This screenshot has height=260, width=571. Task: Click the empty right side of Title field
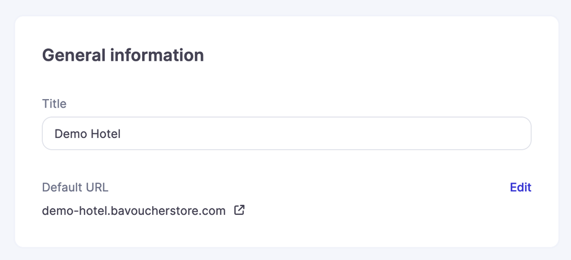coord(434,134)
